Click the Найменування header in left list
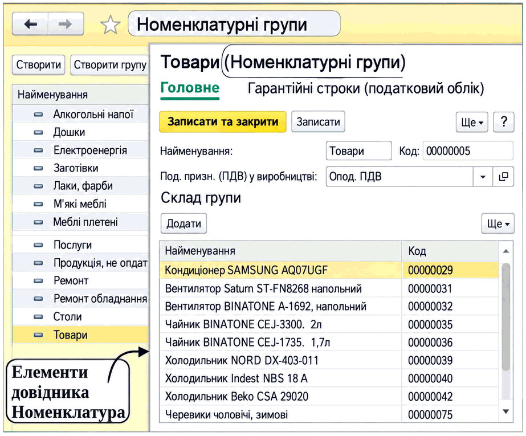 tap(80, 95)
